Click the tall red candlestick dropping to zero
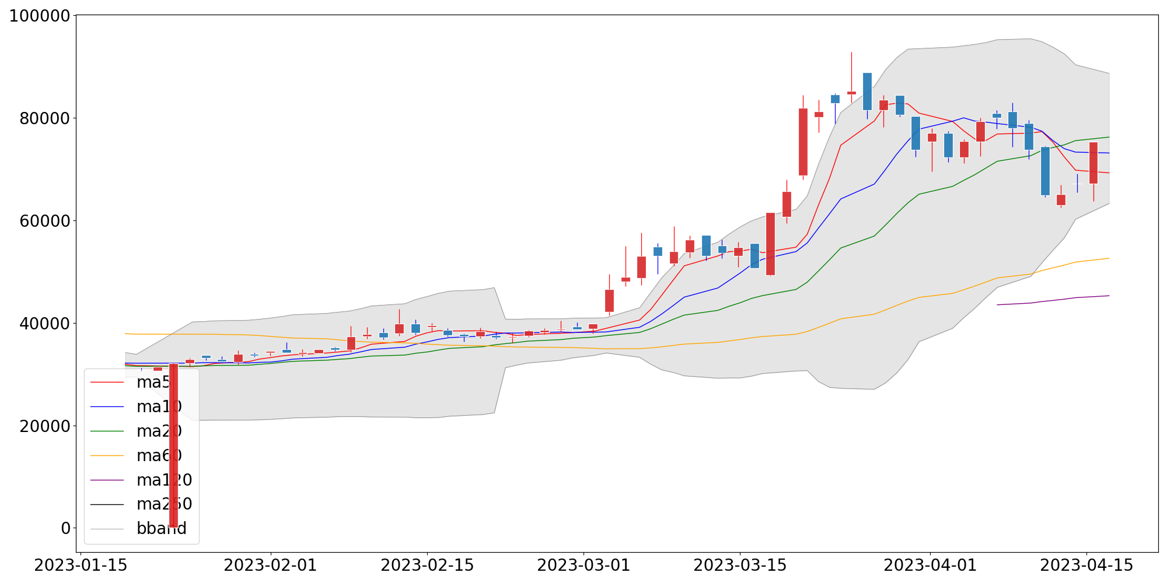The width and height of the screenshot is (1167, 583). [173, 445]
